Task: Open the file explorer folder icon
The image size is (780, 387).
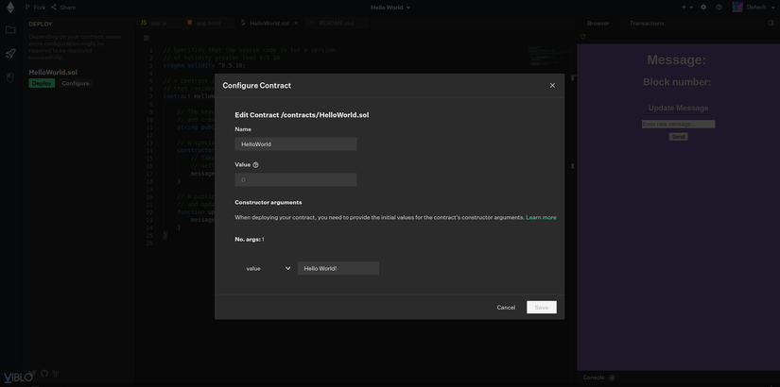Action: (x=10, y=29)
